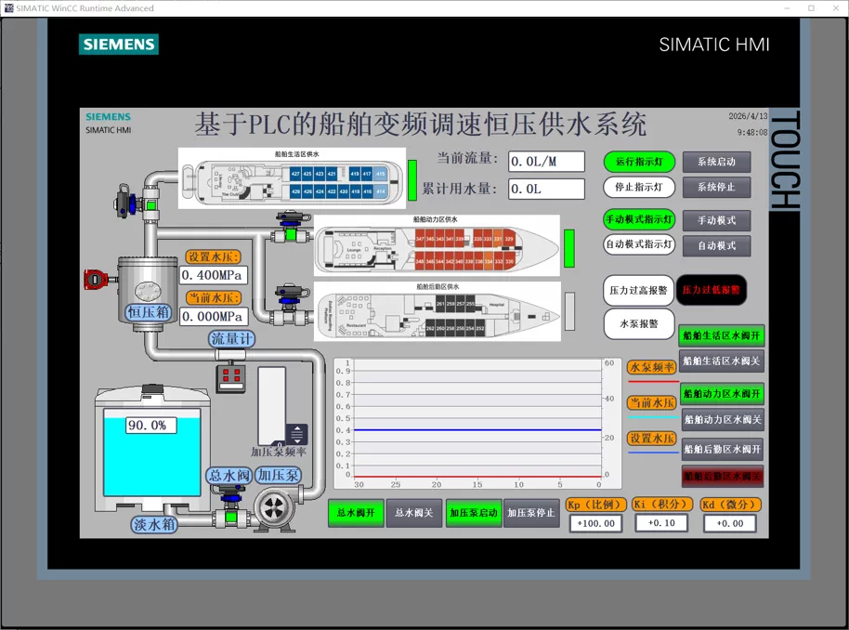This screenshot has width=849, height=630.
Task: Open power area valve 船舶动力区水阀开
Action: point(723,394)
